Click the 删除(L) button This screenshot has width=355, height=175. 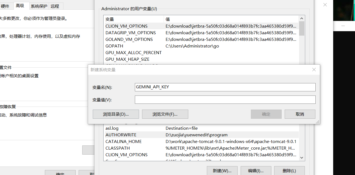click(x=289, y=171)
